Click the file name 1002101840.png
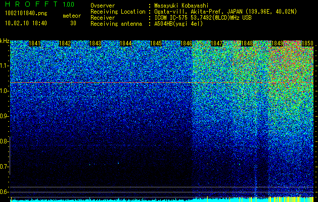The width and height of the screenshot is (318, 202). [26, 14]
